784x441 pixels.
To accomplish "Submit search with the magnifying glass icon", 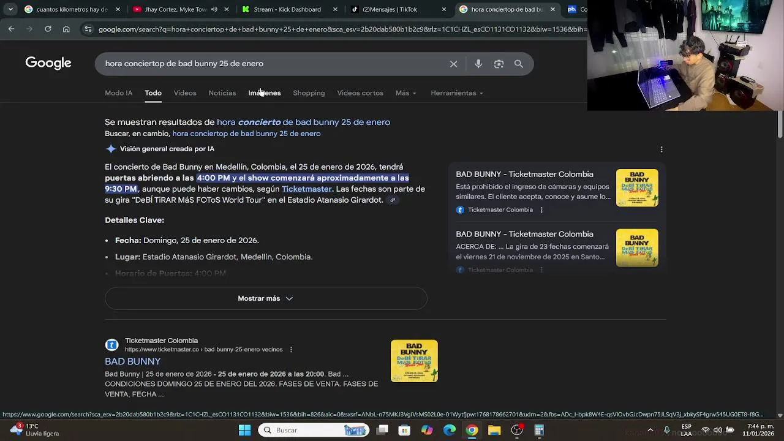I will click(x=519, y=64).
